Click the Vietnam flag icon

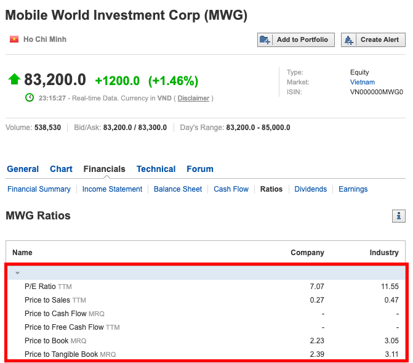(14, 39)
